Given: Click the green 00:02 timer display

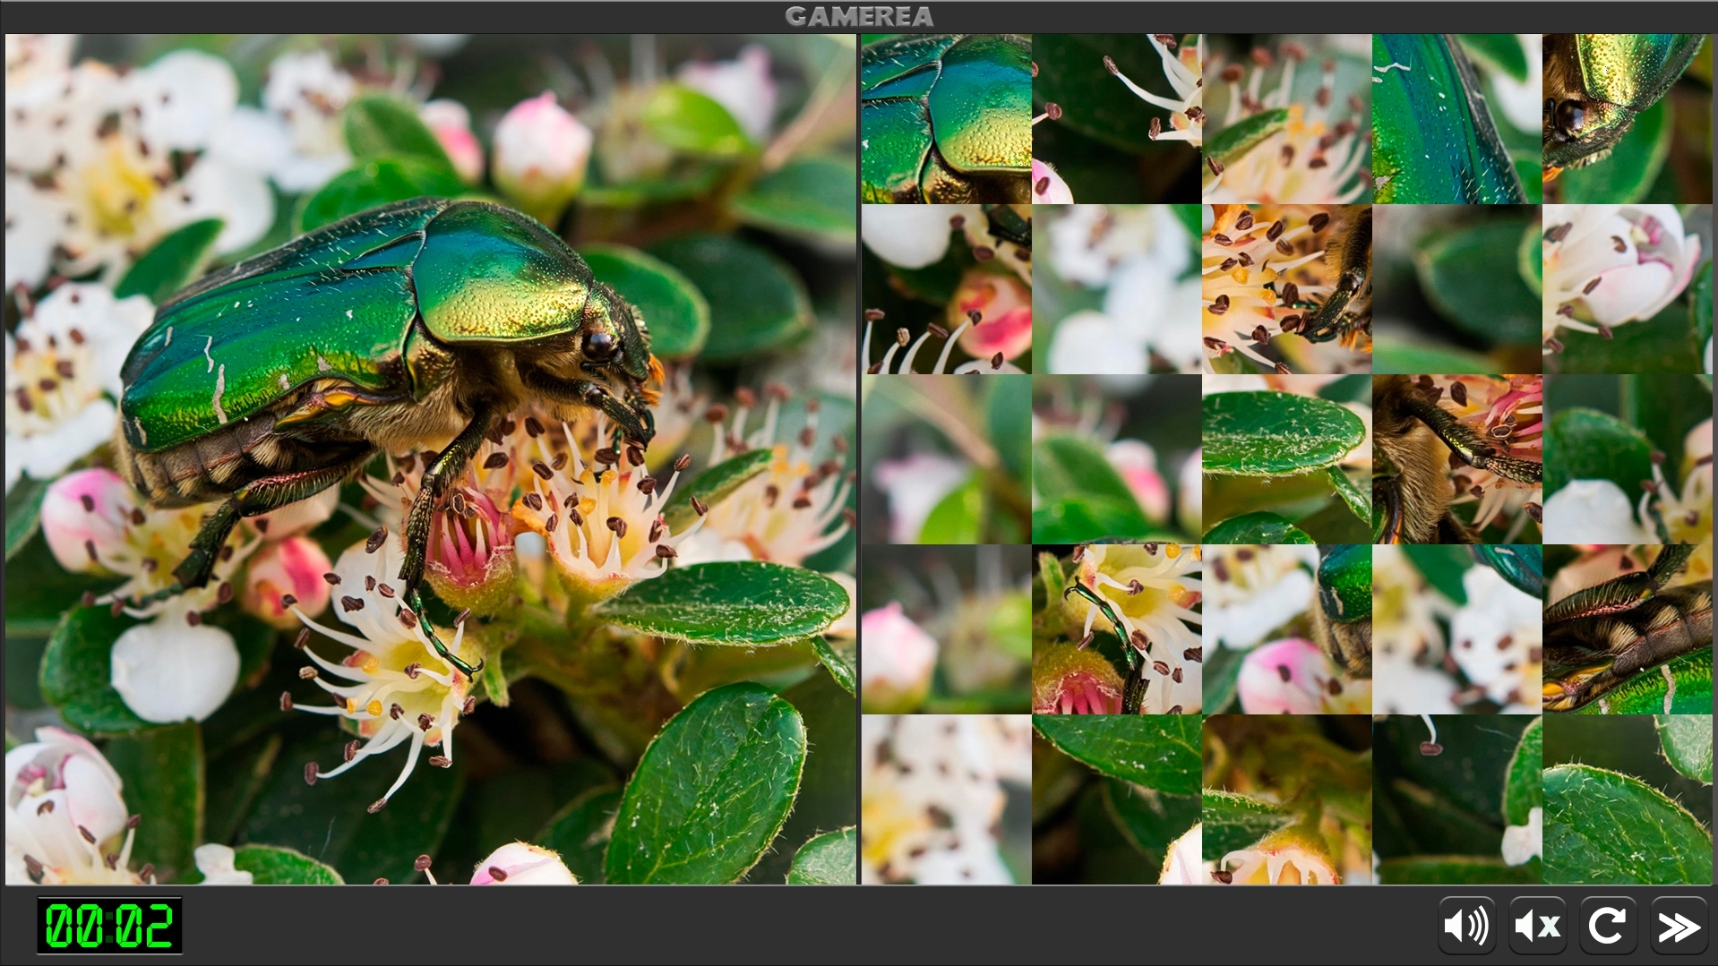Looking at the screenshot, I should [109, 925].
